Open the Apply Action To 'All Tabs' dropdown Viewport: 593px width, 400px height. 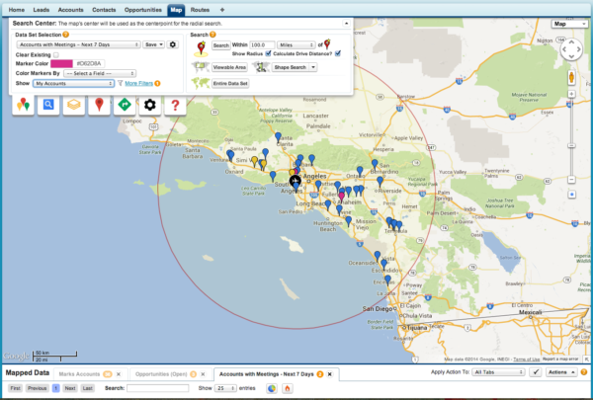coord(498,372)
